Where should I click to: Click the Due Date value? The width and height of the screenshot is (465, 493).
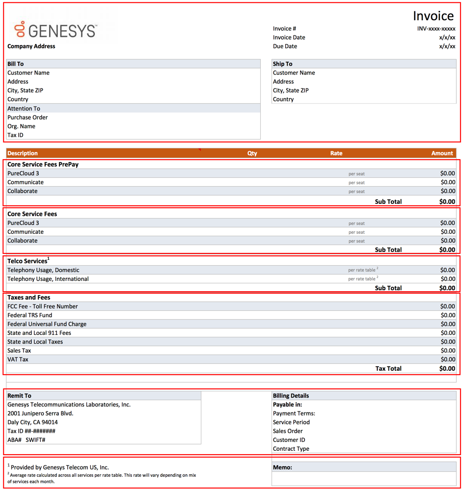pos(448,46)
